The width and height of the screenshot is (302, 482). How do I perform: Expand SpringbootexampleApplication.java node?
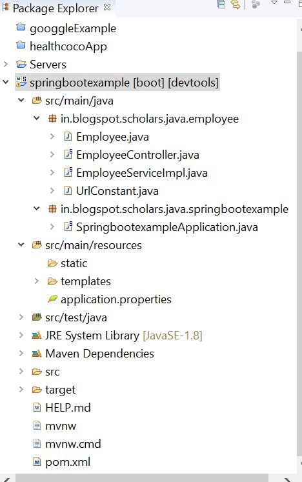[52, 227]
